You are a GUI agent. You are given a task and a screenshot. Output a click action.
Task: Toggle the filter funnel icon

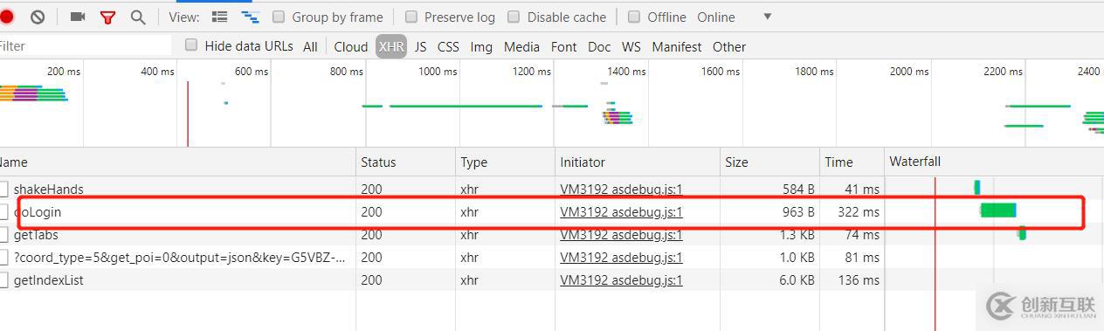click(x=107, y=17)
